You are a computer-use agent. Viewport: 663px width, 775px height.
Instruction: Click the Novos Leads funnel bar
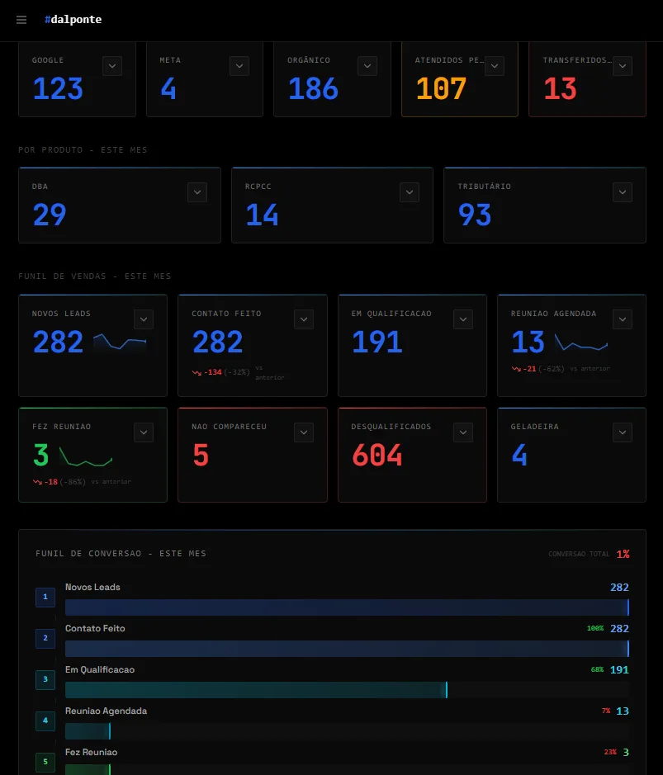click(x=347, y=607)
